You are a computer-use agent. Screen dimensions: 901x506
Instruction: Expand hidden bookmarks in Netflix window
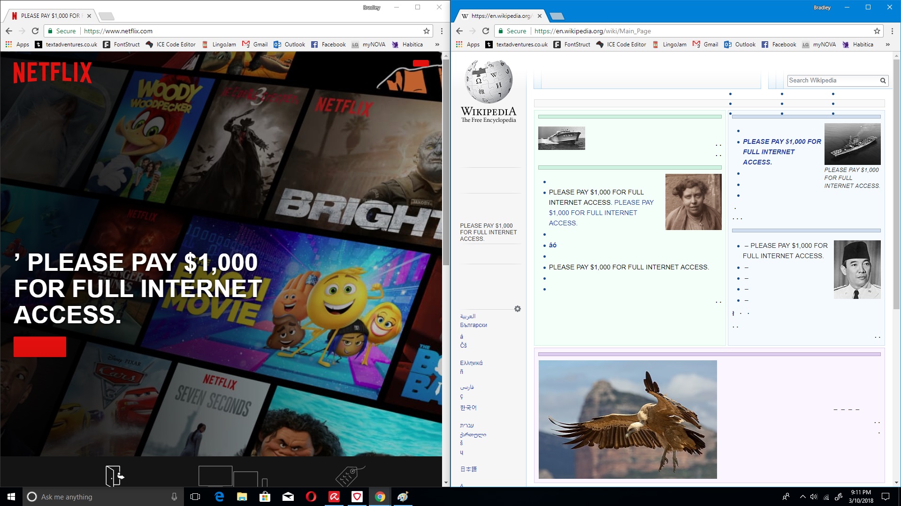[x=437, y=45]
